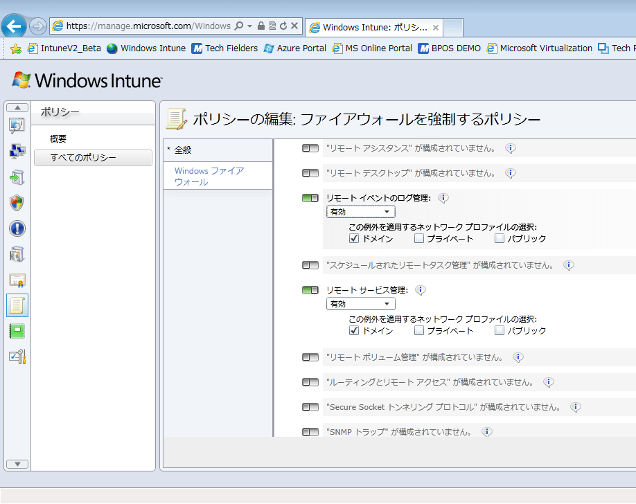This screenshot has height=504, width=636.
Task: Check パブリック under リモート サービス管理
Action: click(500, 330)
